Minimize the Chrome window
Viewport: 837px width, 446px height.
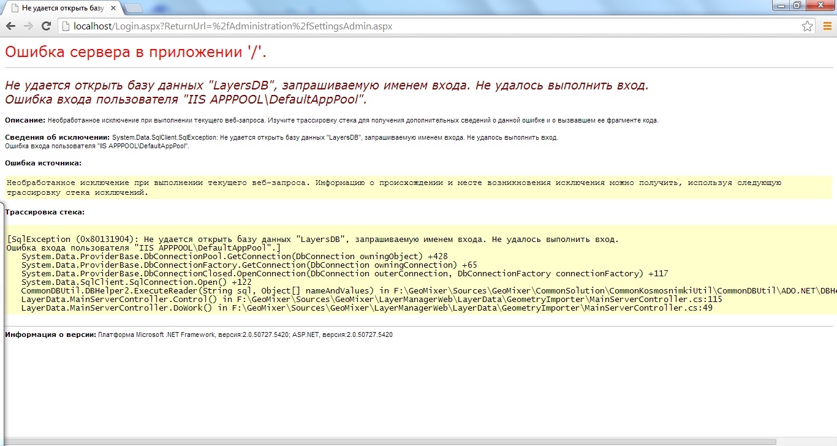coord(781,6)
